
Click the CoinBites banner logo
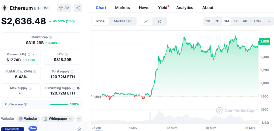click(12, 129)
